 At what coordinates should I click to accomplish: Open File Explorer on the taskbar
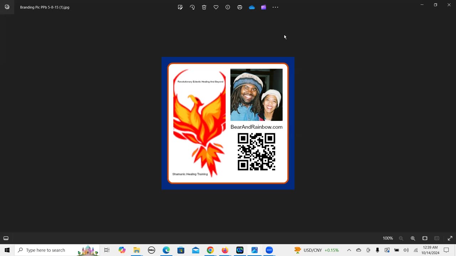click(x=137, y=250)
